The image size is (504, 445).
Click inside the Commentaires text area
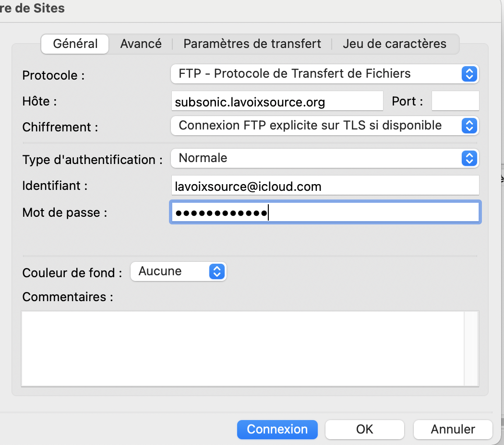point(243,348)
